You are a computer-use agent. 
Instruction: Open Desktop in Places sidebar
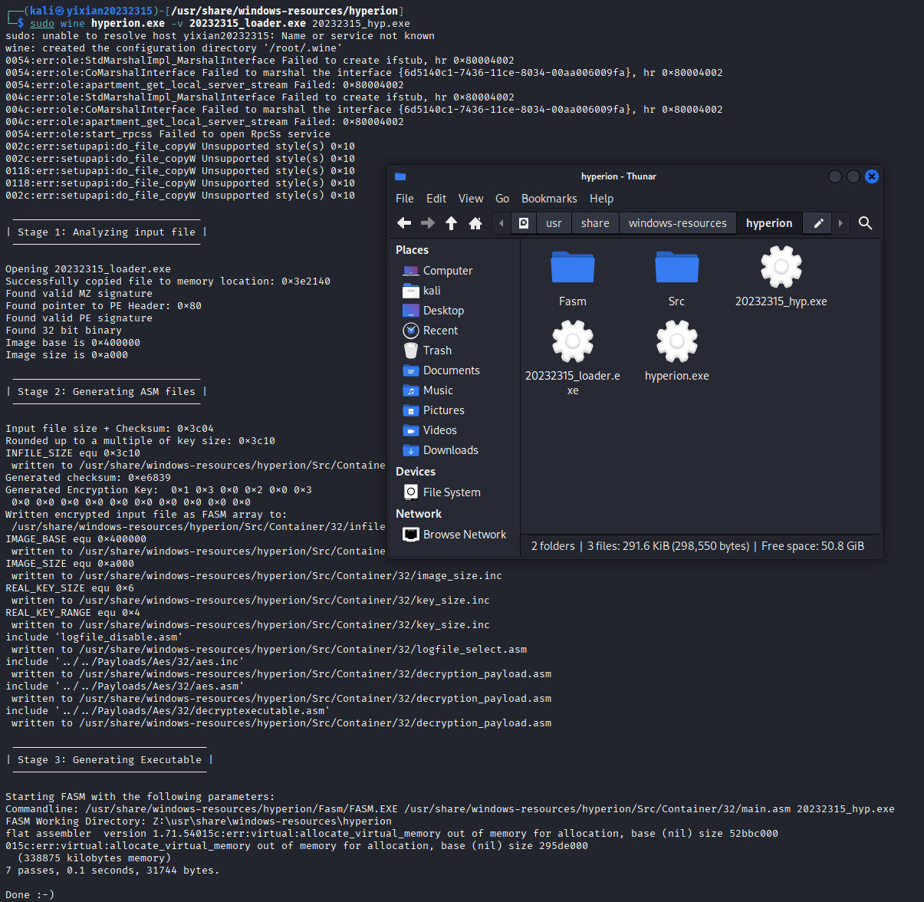click(x=443, y=311)
